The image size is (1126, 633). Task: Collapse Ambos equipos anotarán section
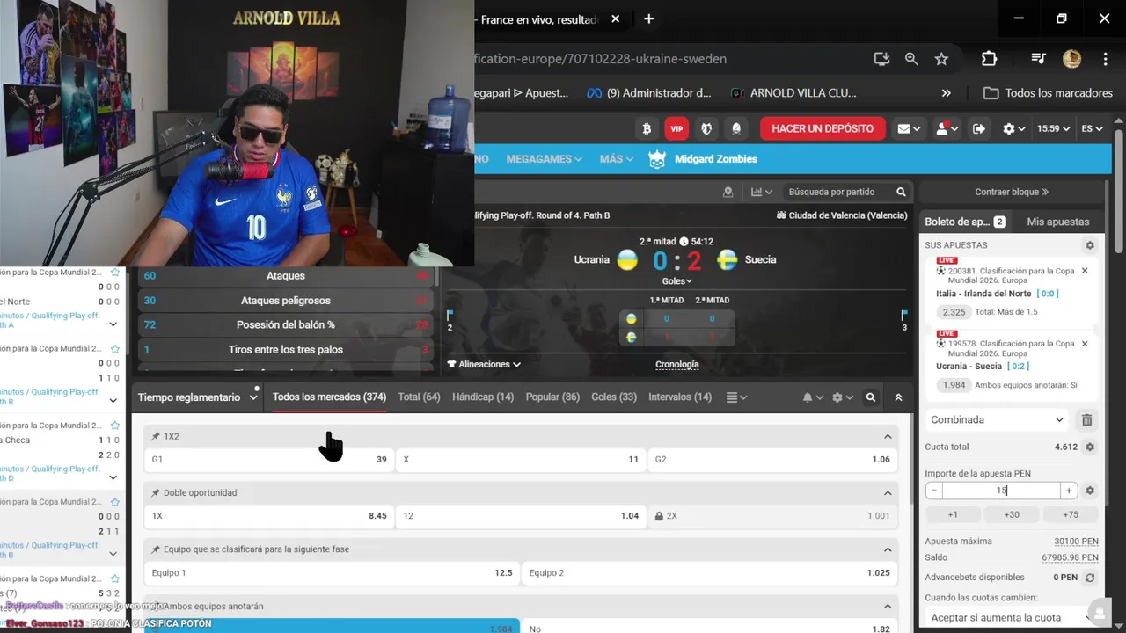888,606
